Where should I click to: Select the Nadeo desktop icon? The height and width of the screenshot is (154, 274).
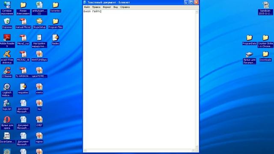coord(55,39)
